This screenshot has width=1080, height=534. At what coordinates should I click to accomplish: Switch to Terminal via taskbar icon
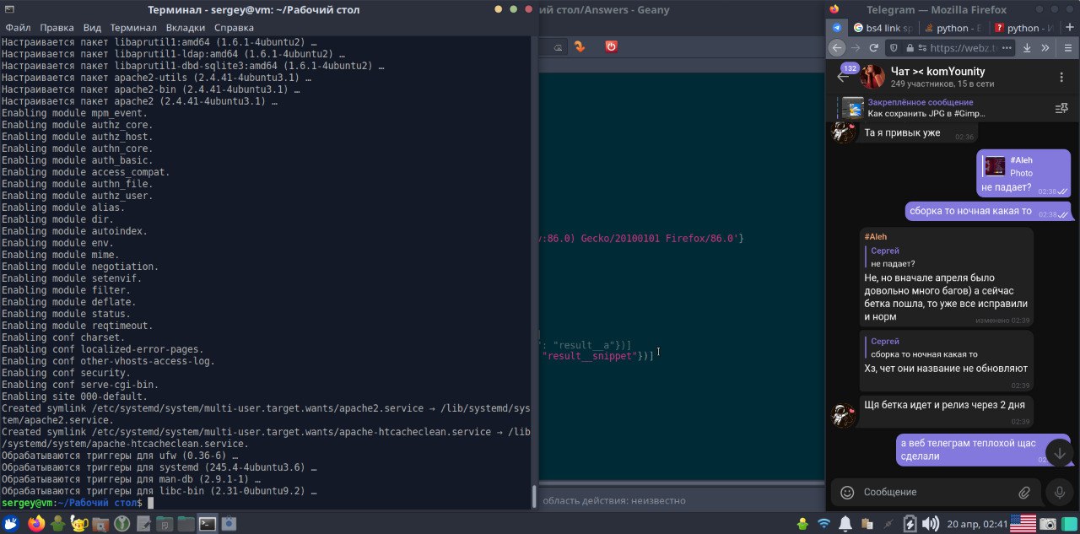coord(207,523)
